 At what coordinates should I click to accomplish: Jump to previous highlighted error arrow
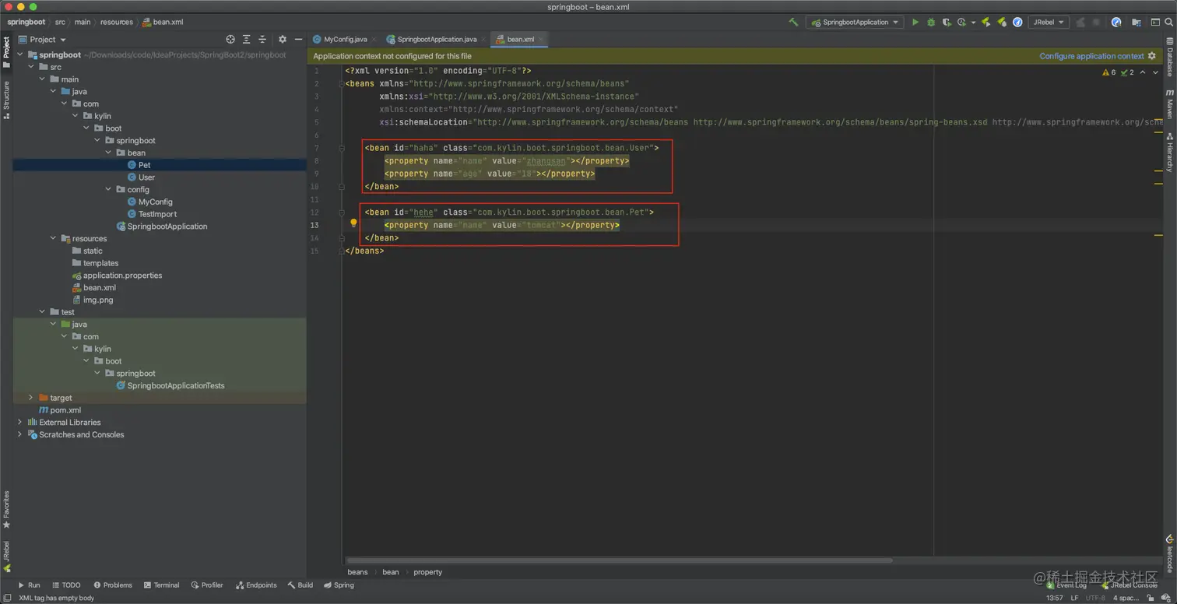1143,72
